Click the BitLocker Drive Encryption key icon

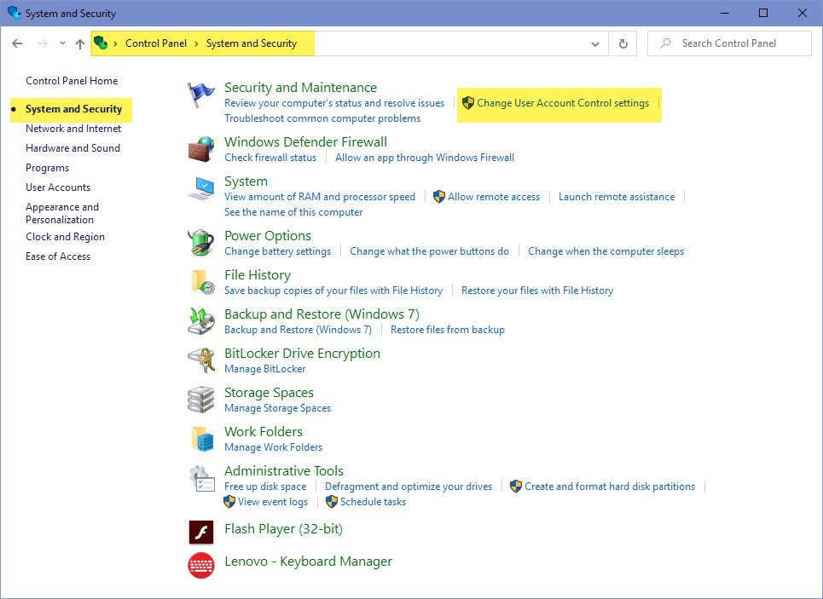point(201,360)
